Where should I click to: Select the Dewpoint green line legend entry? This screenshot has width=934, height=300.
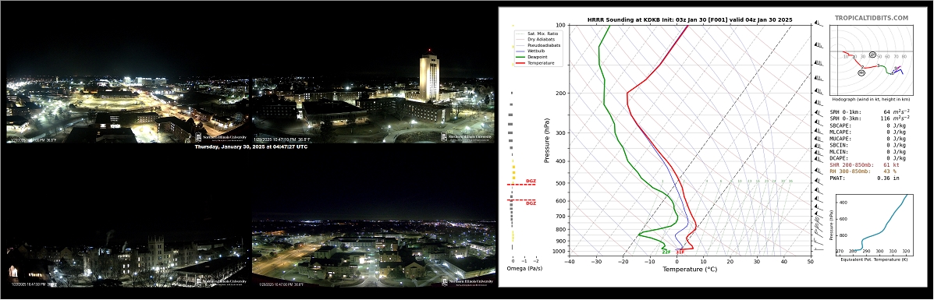click(x=534, y=57)
